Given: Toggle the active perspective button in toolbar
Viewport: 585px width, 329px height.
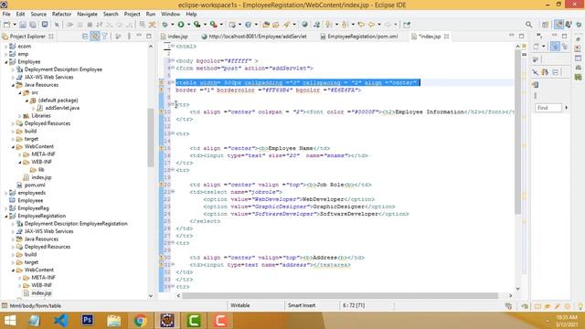Looking at the screenshot, I should (558, 25).
